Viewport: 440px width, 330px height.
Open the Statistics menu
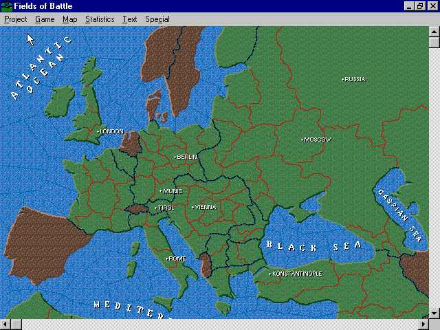click(x=100, y=19)
